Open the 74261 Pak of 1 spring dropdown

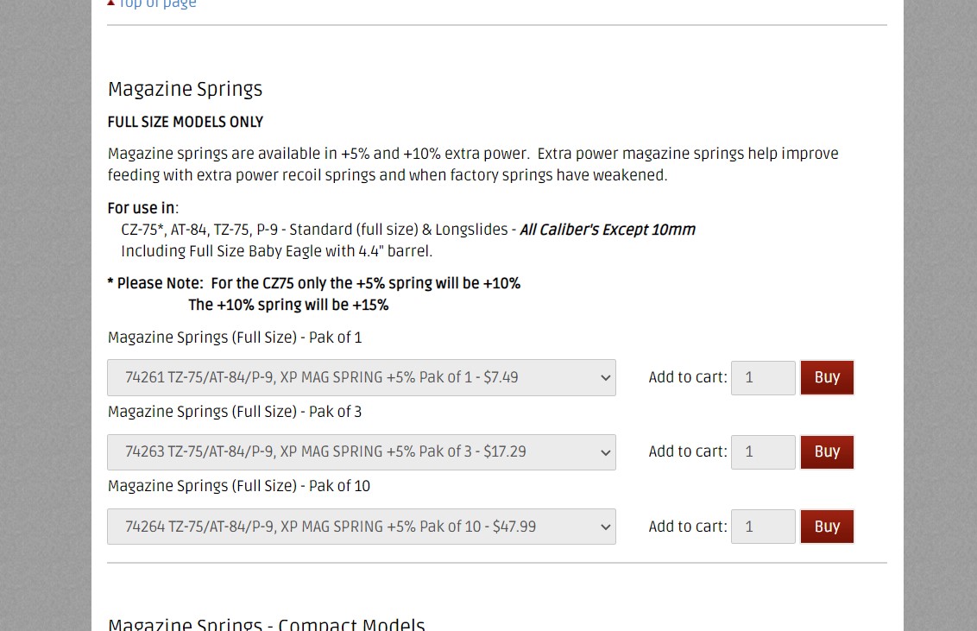(362, 377)
